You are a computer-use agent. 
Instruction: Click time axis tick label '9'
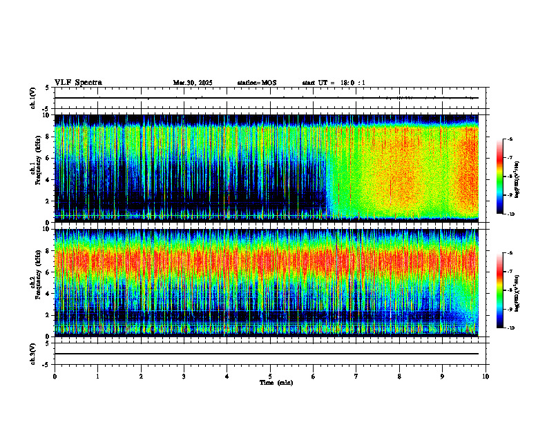tap(442, 376)
